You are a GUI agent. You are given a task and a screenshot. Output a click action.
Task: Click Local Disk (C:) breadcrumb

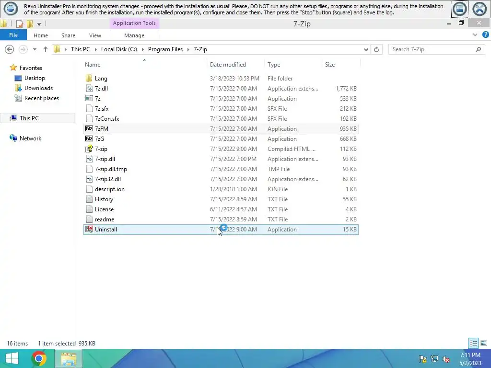(x=119, y=49)
